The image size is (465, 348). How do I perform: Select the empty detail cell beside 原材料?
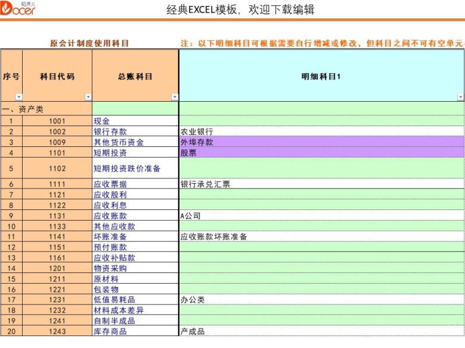(x=322, y=279)
